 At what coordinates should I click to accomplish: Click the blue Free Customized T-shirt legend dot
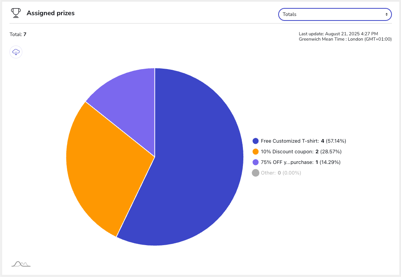coord(255,141)
